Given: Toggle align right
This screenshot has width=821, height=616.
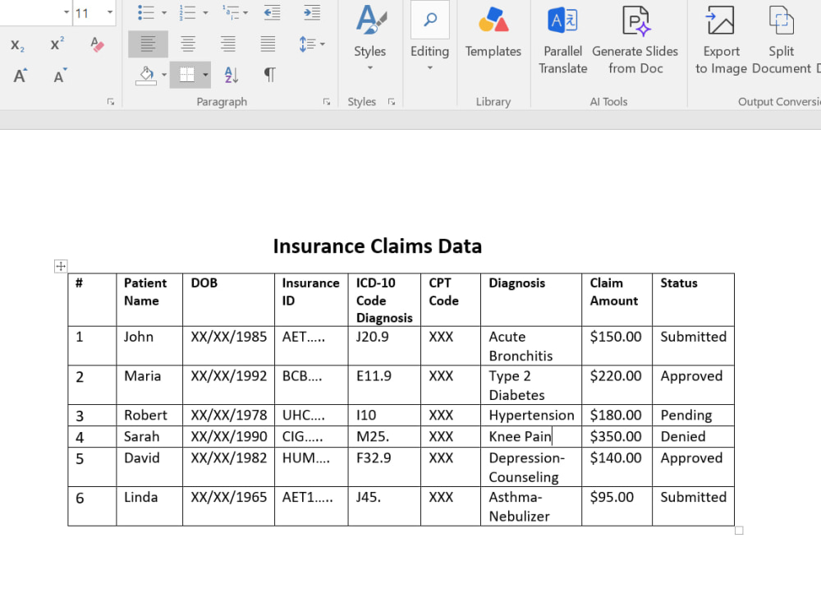Looking at the screenshot, I should 227,44.
